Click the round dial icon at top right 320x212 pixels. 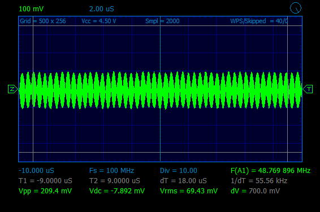tap(296, 8)
